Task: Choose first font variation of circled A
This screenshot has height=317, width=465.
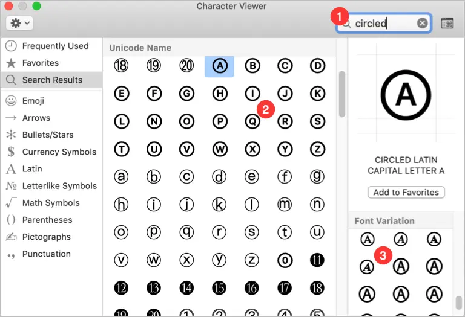Action: 368,239
